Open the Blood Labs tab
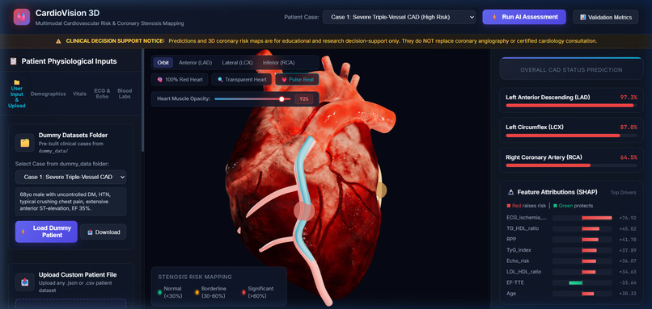 (125, 94)
